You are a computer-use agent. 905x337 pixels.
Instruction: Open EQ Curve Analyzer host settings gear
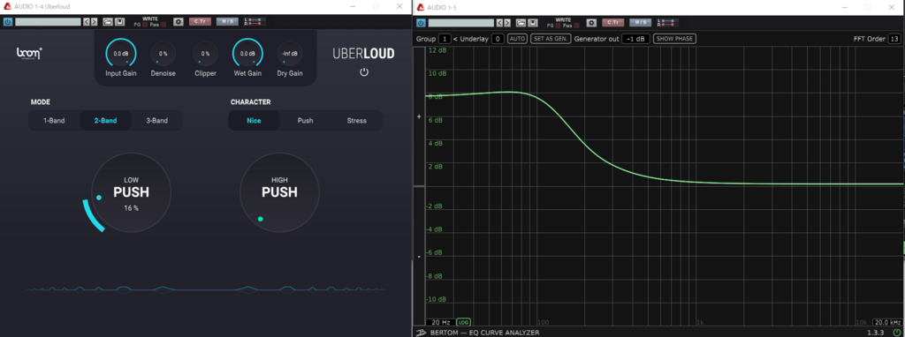(x=591, y=23)
